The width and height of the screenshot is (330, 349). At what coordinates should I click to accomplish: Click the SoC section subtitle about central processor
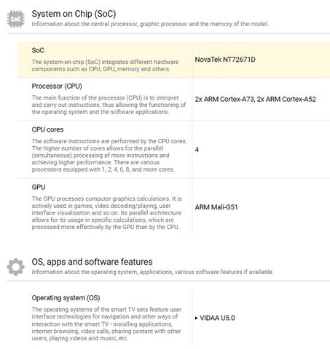pos(150,24)
